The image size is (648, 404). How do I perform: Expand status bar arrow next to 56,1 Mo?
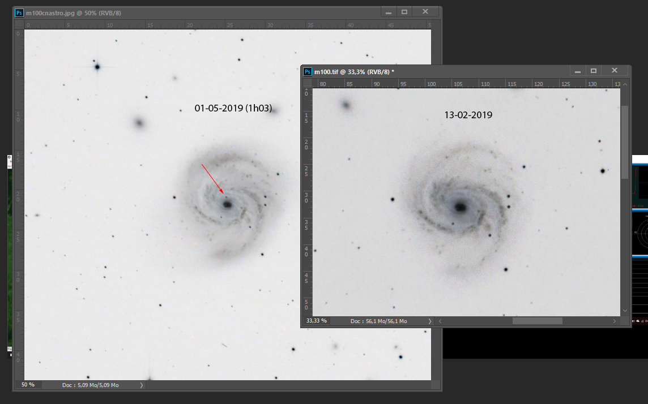[x=430, y=321]
